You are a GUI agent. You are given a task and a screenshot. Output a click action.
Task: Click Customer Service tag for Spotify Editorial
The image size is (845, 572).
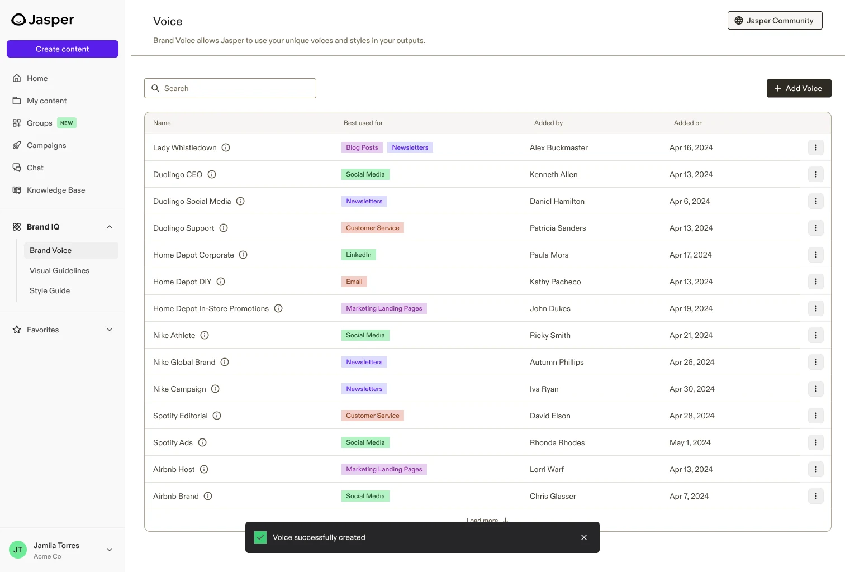(x=373, y=416)
